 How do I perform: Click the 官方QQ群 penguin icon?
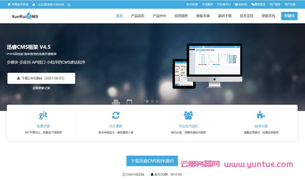click(x=152, y=174)
